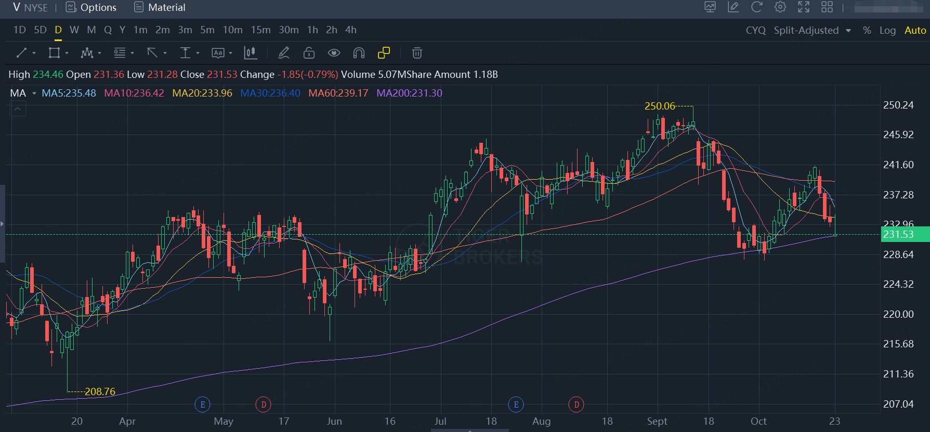Select the Fibonacci levels tool
This screenshot has width=930, height=432.
120,53
